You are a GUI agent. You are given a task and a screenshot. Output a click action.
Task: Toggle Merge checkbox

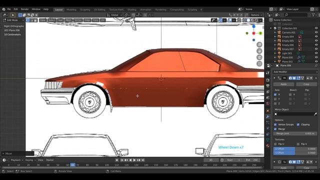pyautogui.click(x=275, y=129)
